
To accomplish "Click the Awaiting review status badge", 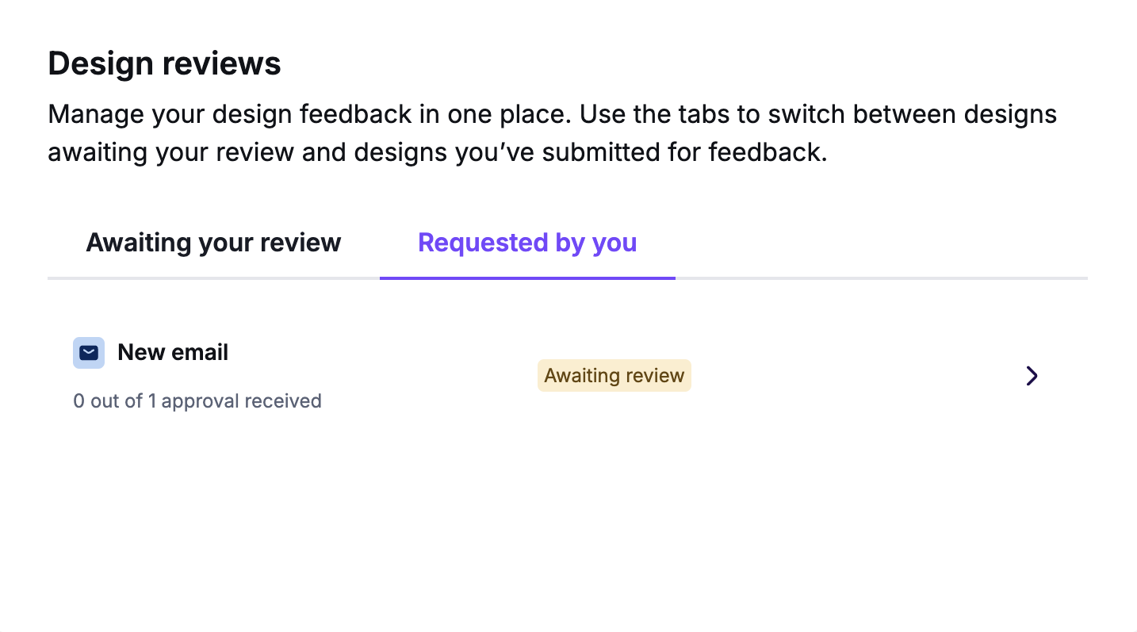I will pos(614,376).
